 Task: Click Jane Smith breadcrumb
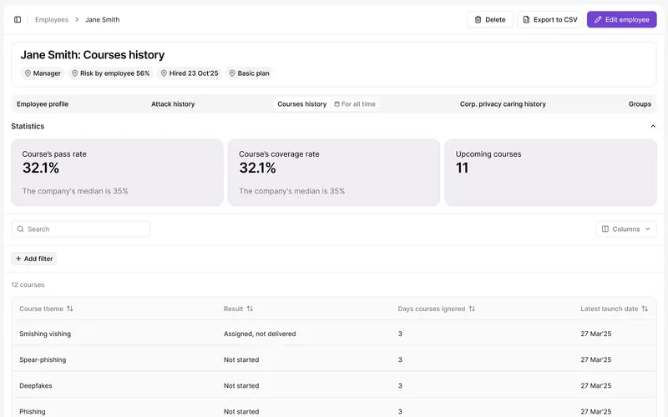pos(102,19)
